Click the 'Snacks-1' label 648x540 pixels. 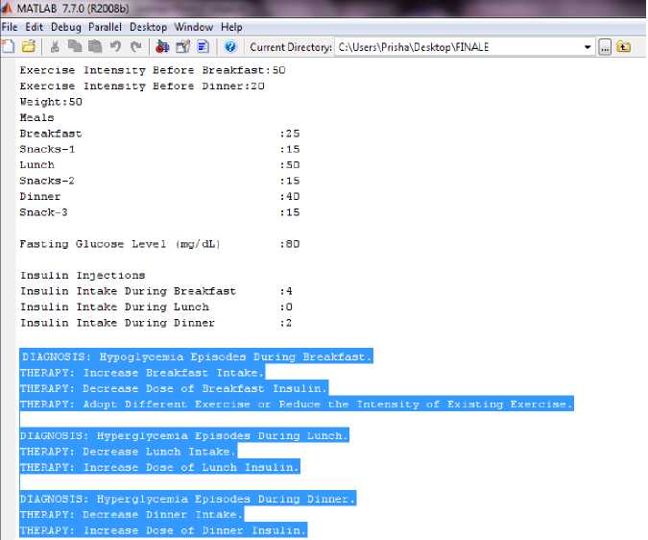[x=47, y=149]
